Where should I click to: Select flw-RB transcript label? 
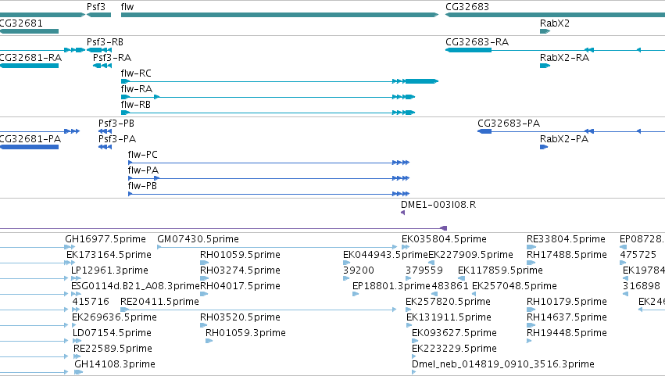click(x=136, y=105)
